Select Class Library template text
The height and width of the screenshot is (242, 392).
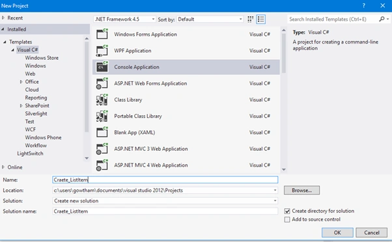point(128,100)
